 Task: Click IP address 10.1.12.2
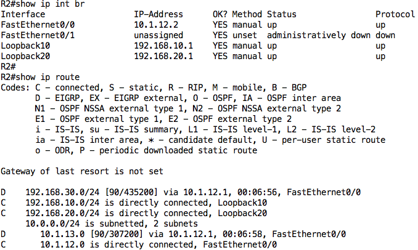[156, 25]
